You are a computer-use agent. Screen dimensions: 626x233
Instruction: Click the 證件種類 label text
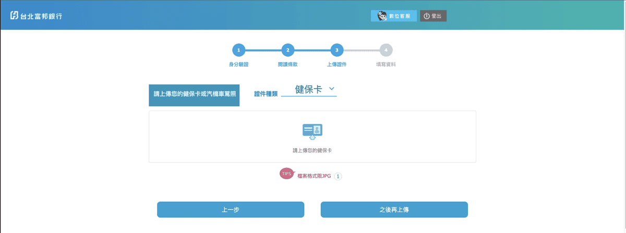(266, 94)
